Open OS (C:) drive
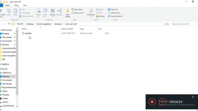 (x=5, y=102)
